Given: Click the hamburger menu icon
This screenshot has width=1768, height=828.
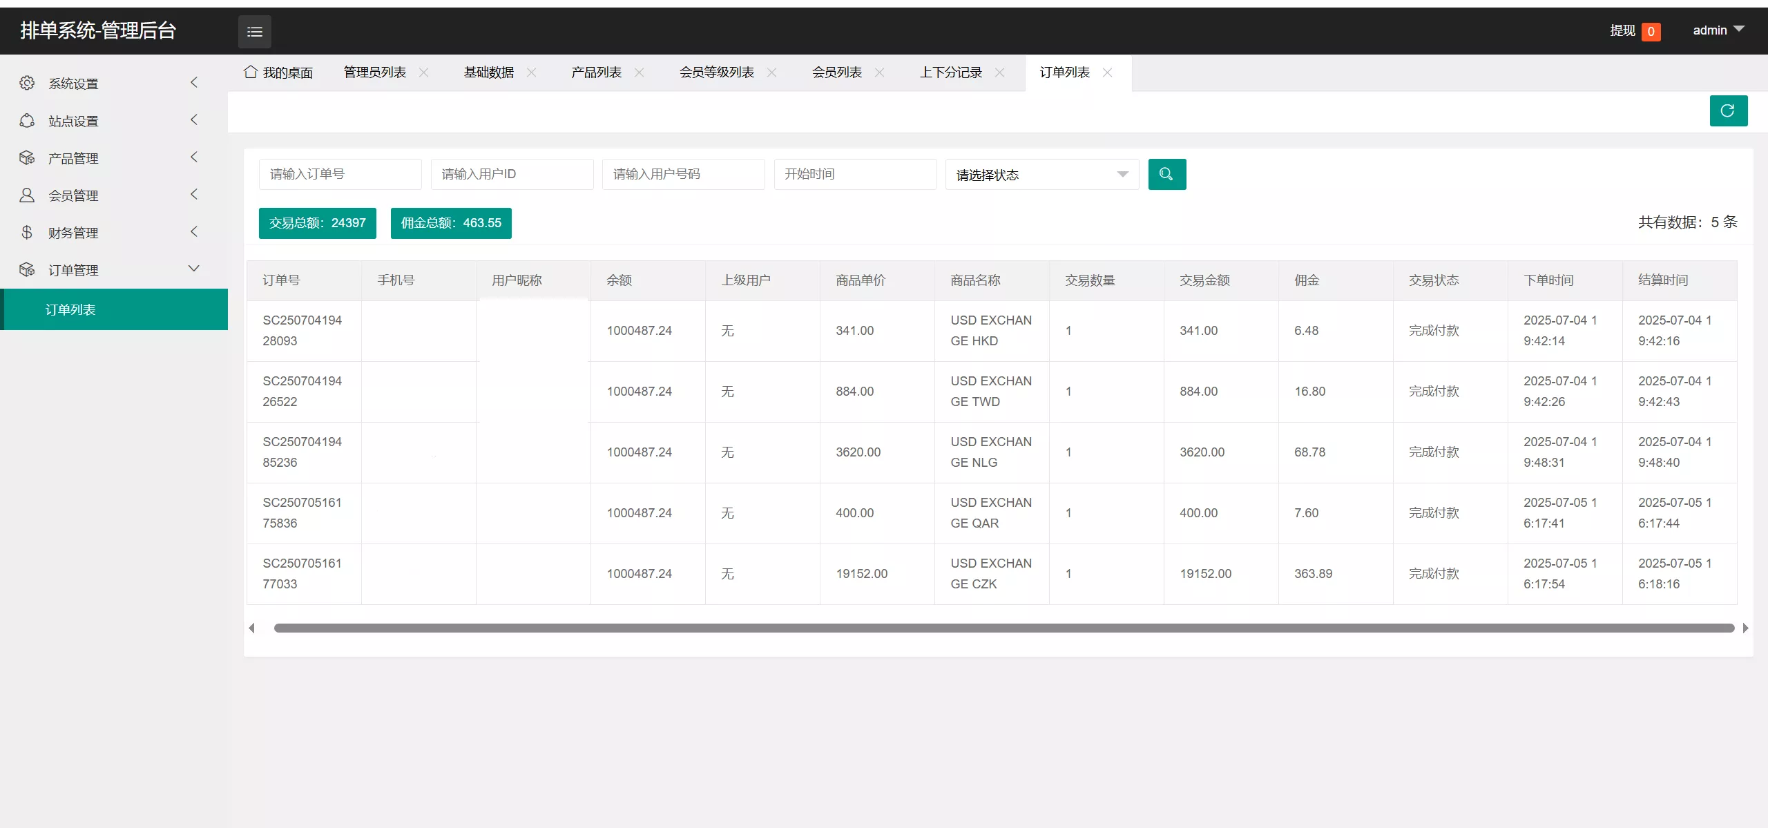Looking at the screenshot, I should pyautogui.click(x=254, y=32).
